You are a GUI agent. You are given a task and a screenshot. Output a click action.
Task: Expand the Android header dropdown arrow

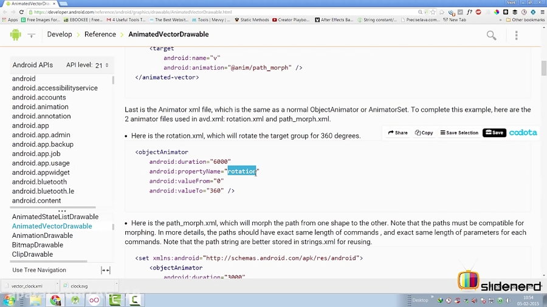click(x=32, y=35)
